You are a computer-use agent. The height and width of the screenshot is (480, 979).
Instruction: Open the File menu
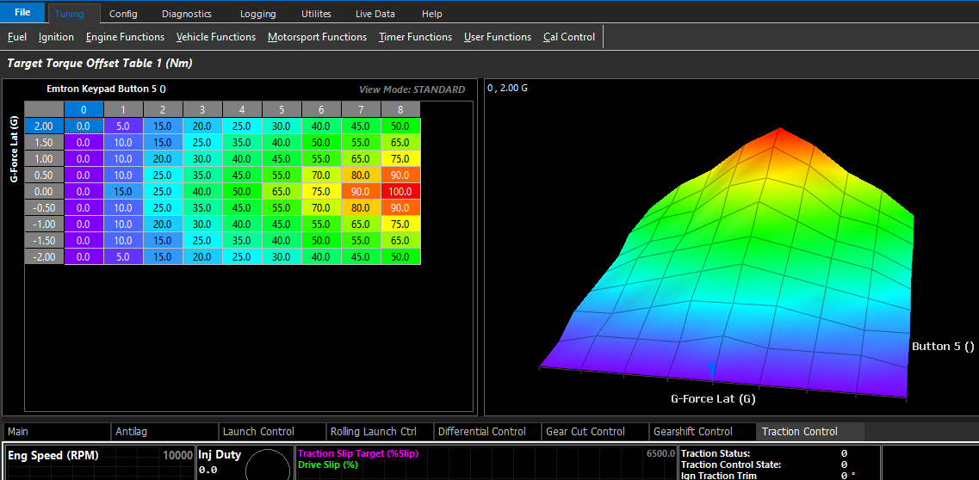22,12
